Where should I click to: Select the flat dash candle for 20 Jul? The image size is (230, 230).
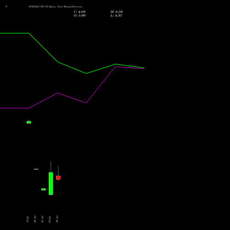click(x=36, y=169)
